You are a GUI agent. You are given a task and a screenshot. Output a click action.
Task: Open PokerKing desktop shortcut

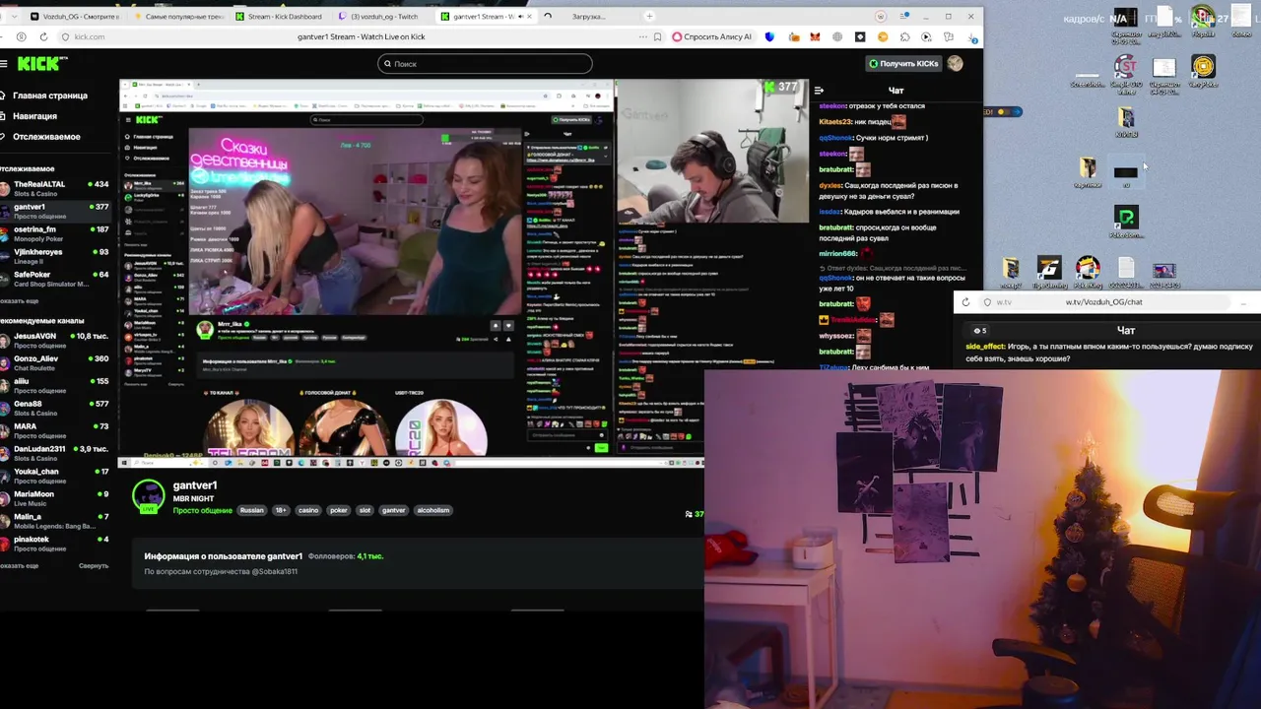coord(1088,273)
